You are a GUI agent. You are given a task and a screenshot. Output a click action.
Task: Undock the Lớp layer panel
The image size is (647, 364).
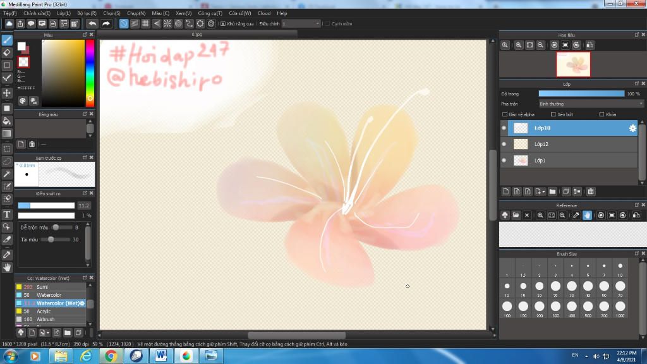pos(637,83)
